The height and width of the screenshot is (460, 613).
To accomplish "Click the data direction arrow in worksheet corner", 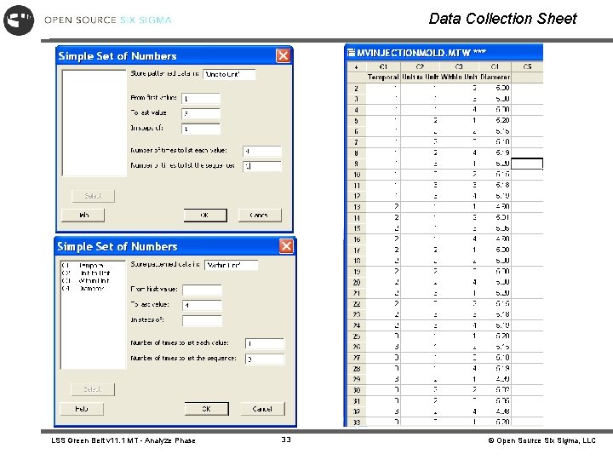I will pos(356,67).
